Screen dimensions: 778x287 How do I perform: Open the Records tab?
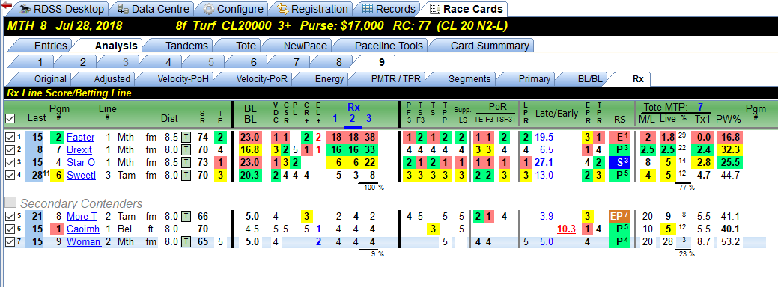(389, 9)
